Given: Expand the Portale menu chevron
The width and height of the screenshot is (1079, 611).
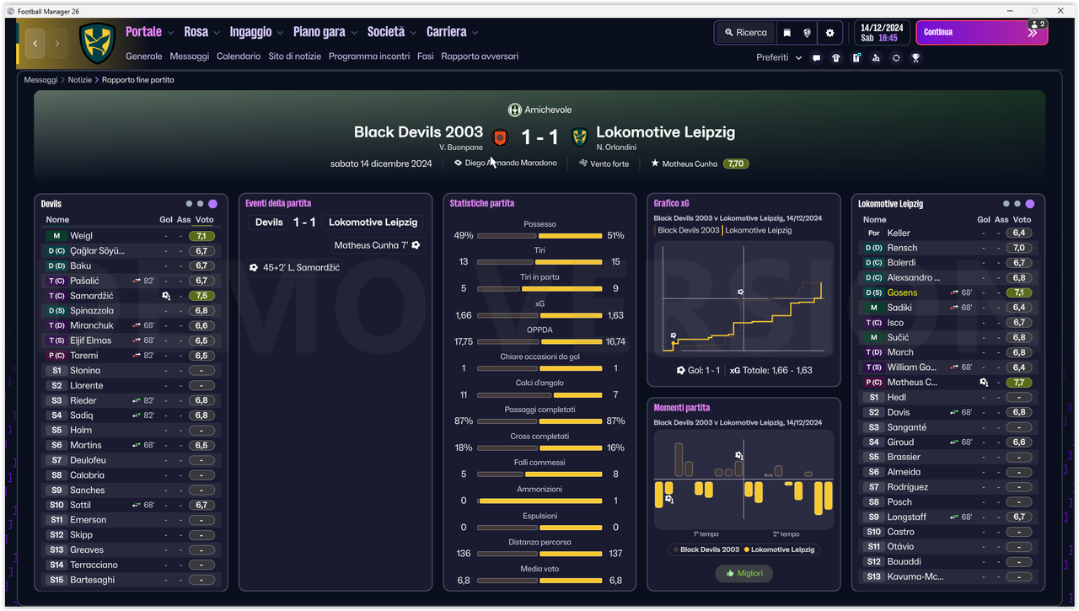Looking at the screenshot, I should tap(170, 34).
